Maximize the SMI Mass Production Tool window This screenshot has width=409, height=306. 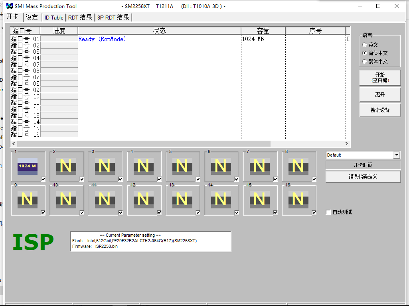[378, 6]
